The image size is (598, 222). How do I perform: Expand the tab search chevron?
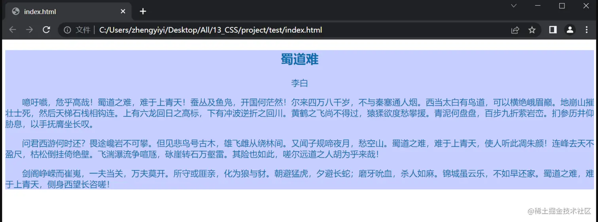(x=514, y=6)
